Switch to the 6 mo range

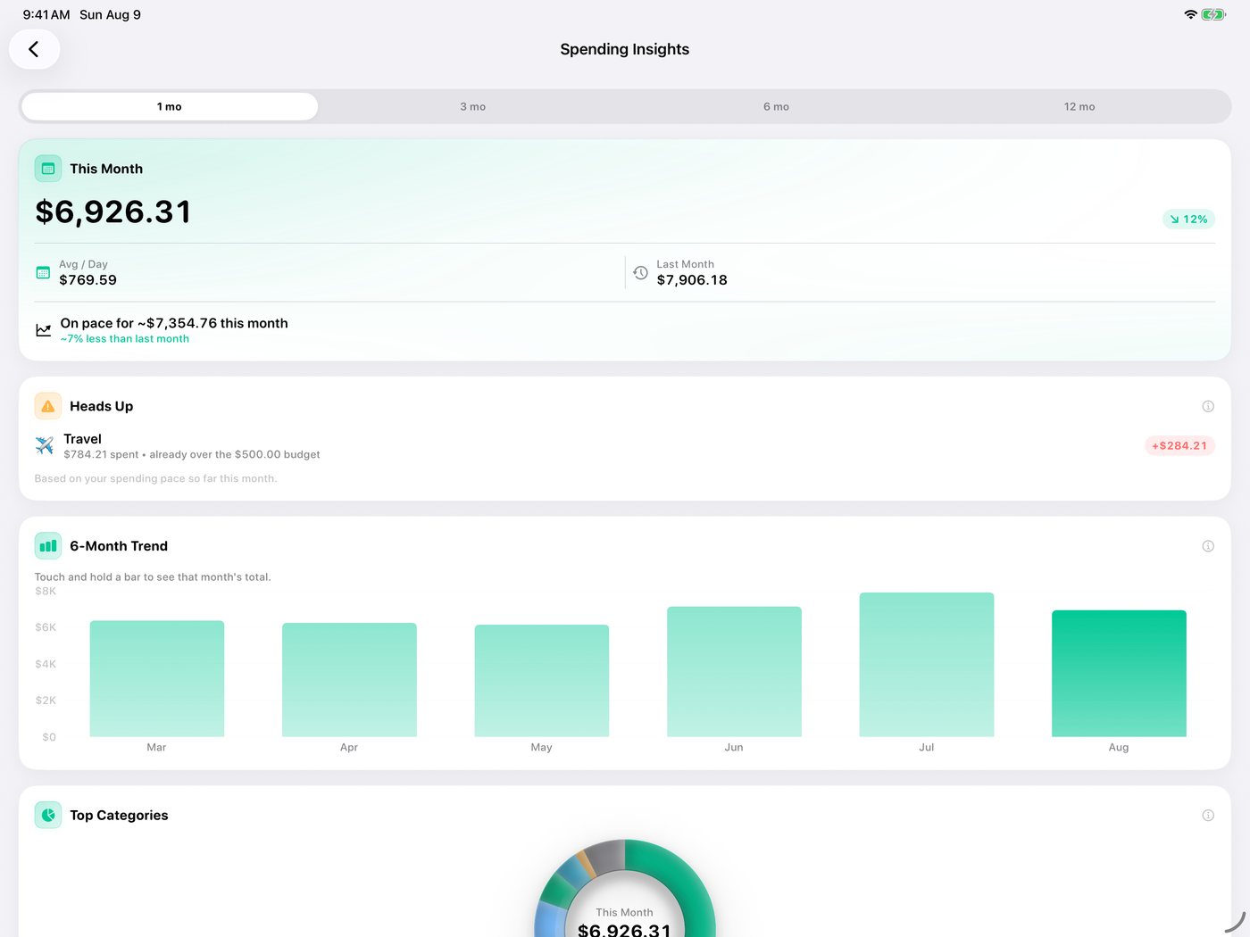776,106
